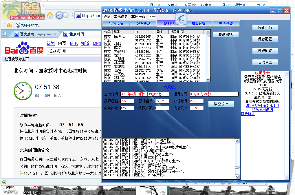Open the 最小牧场小偷3.4.1.3 link

pyautogui.click(x=263, y=105)
